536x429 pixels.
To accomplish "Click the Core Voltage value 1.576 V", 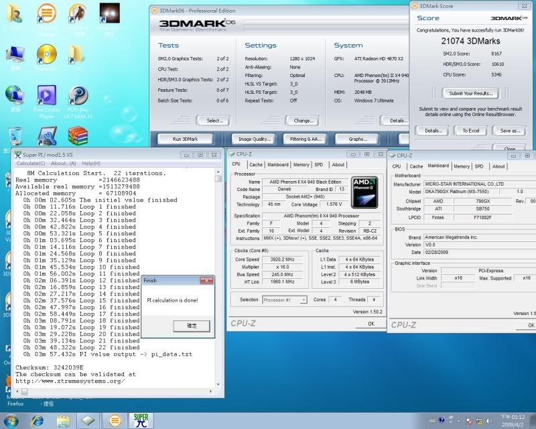I will tap(334, 204).
